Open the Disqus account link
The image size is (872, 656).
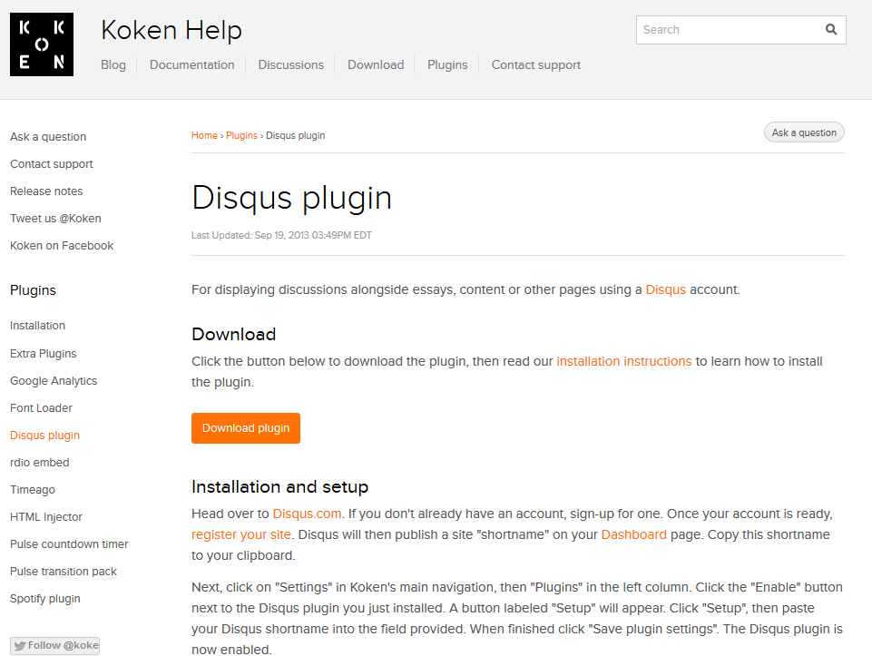666,289
